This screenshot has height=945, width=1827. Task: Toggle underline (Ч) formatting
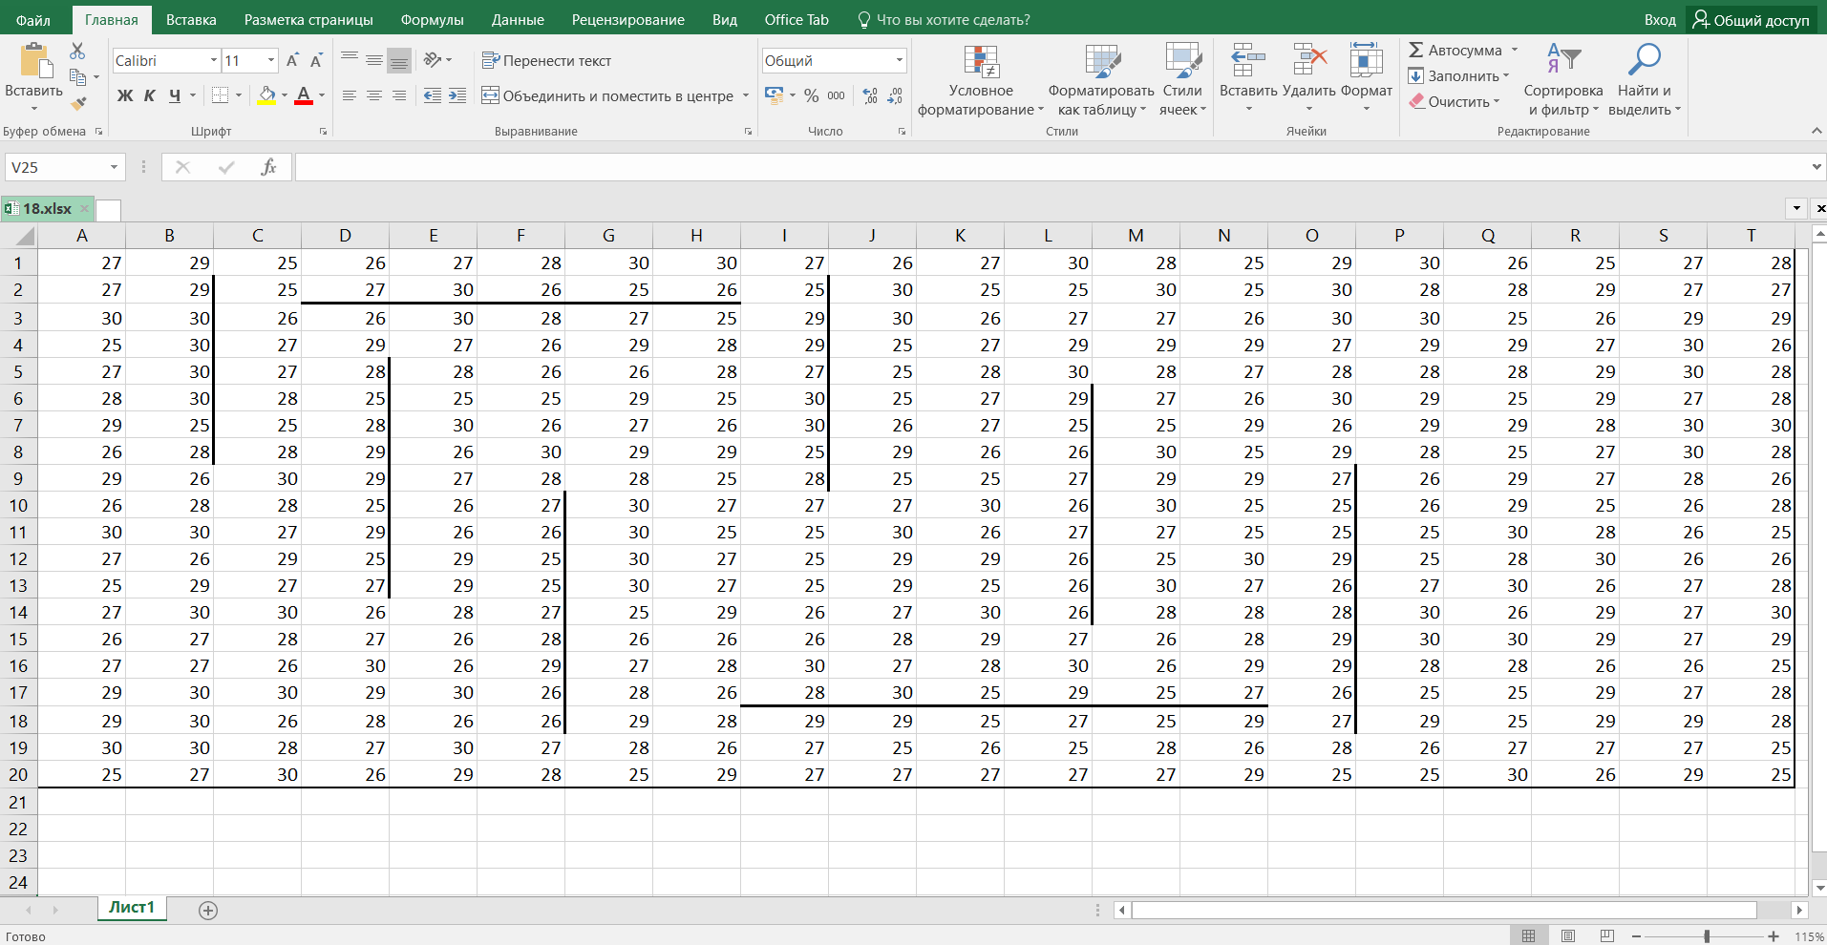175,95
